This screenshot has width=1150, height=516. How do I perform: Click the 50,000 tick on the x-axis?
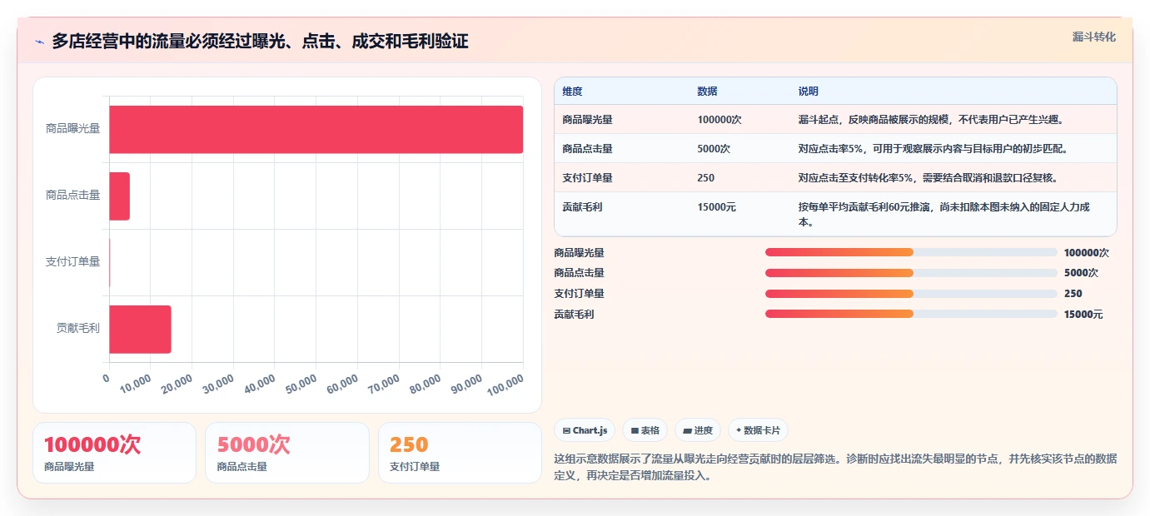coord(301,384)
